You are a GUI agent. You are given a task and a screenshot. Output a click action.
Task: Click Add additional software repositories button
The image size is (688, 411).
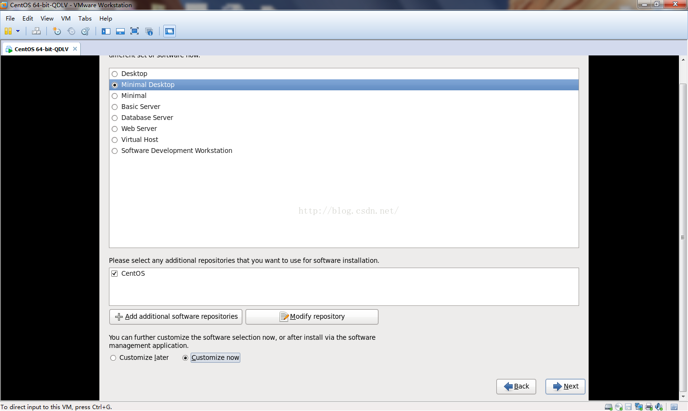[176, 317]
